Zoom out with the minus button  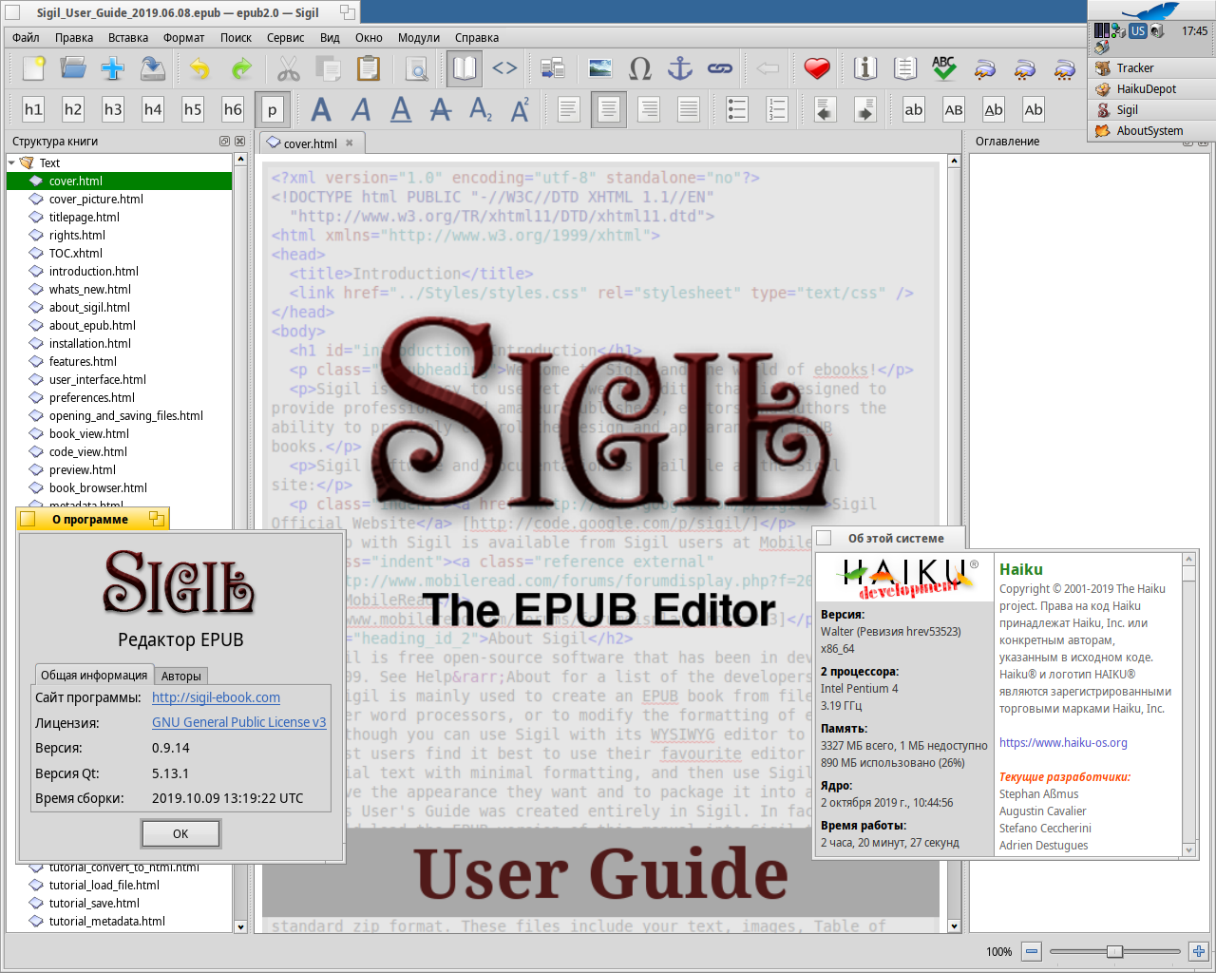pyautogui.click(x=1032, y=951)
